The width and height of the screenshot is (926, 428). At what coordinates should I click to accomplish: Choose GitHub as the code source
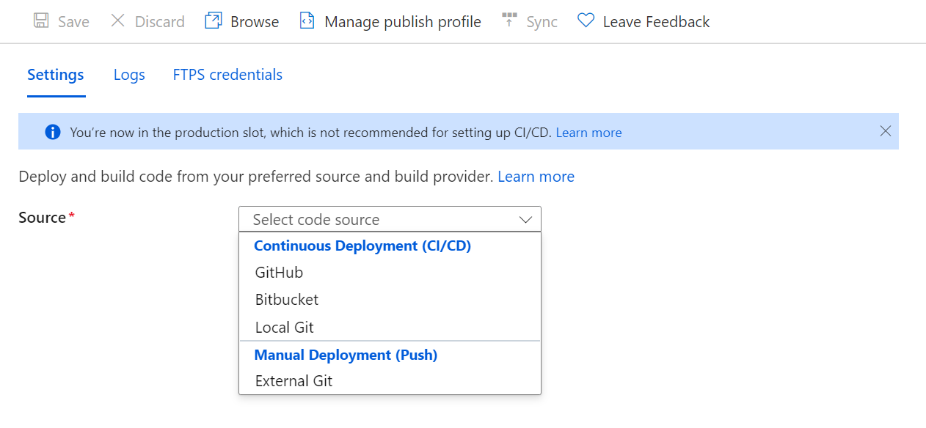click(x=390, y=273)
